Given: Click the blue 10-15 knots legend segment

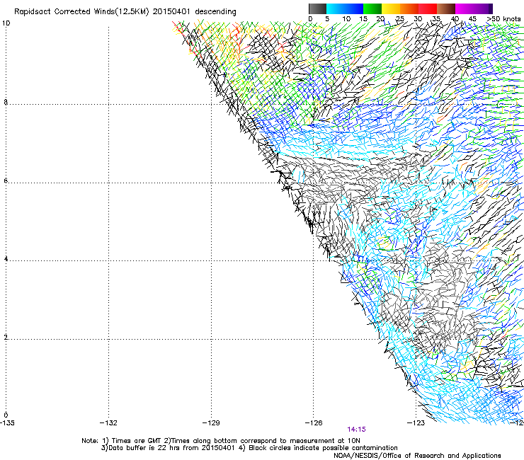Looking at the screenshot, I should 354,8.
